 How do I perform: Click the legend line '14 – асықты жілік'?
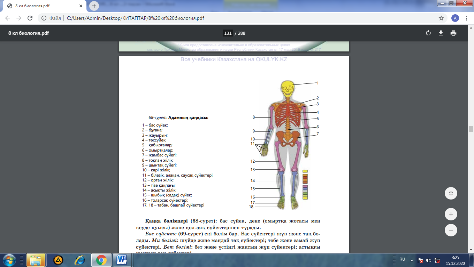coord(159,190)
